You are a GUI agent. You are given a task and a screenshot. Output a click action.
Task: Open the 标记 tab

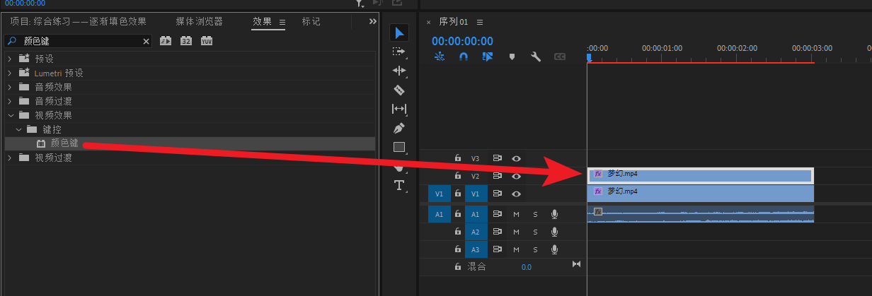click(311, 22)
